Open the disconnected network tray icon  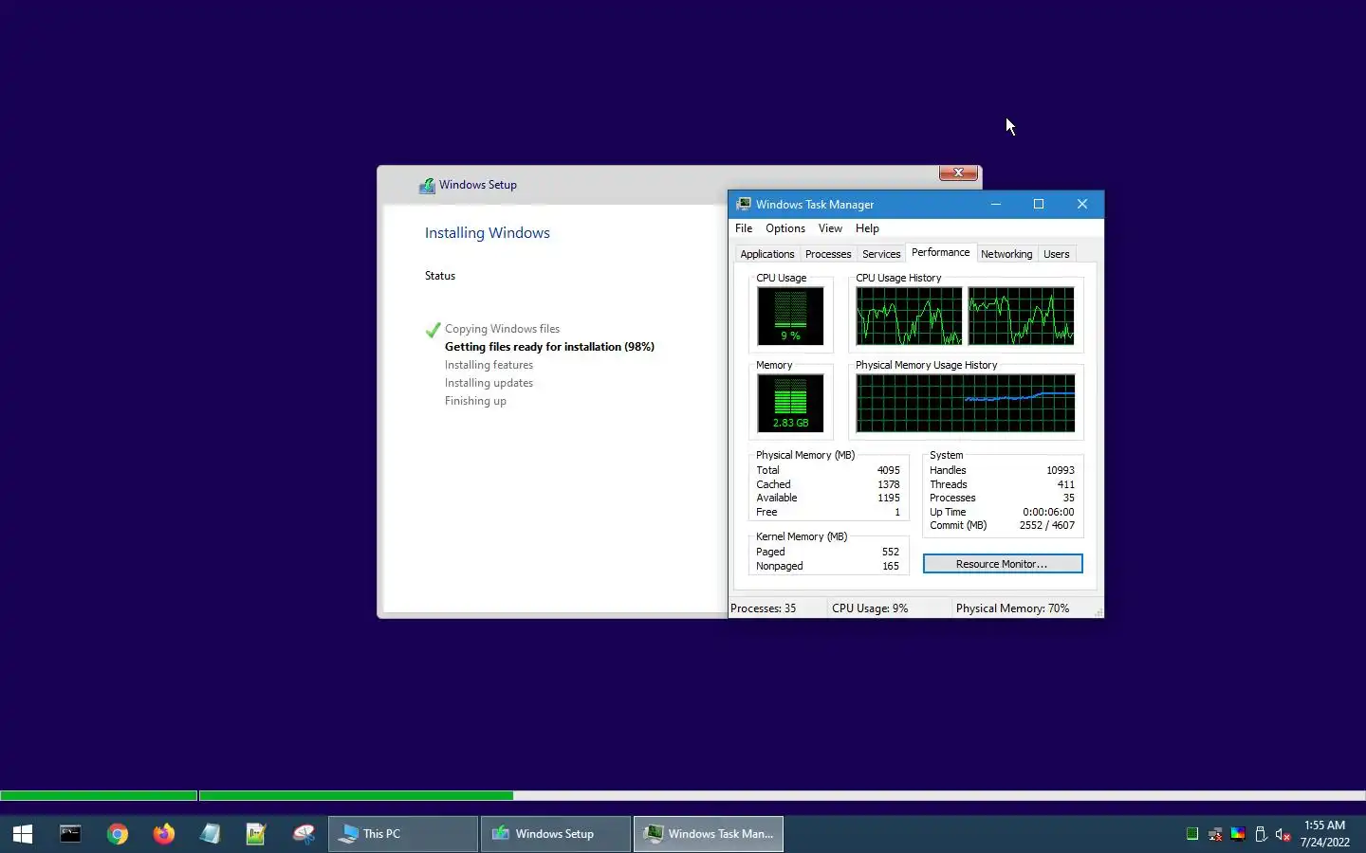pyautogui.click(x=1215, y=834)
